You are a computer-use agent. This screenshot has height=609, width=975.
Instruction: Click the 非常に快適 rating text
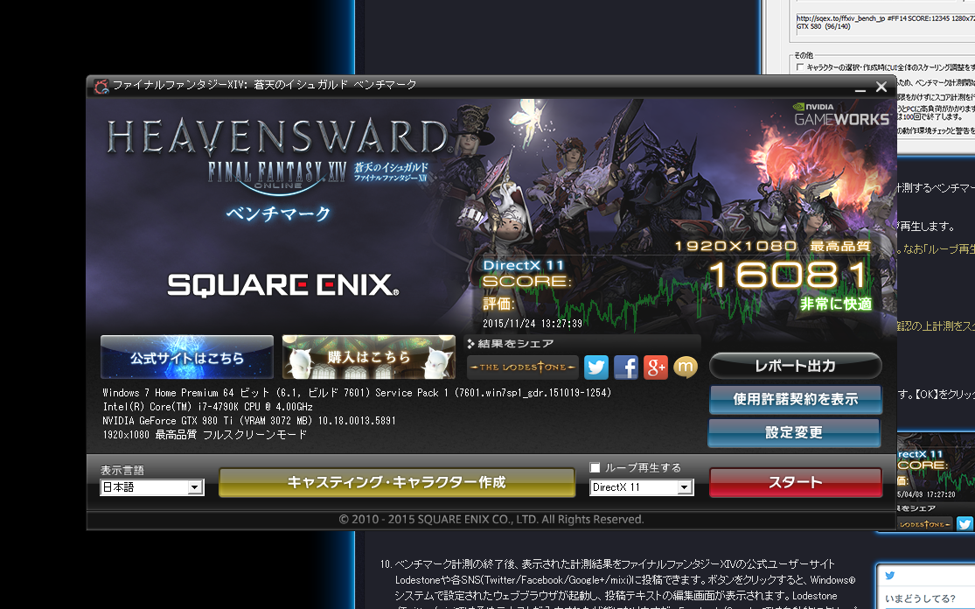(836, 304)
